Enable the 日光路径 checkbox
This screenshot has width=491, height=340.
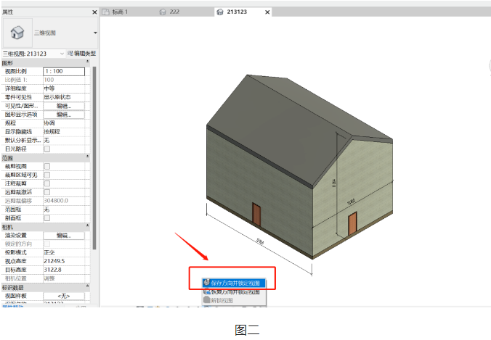pyautogui.click(x=47, y=149)
